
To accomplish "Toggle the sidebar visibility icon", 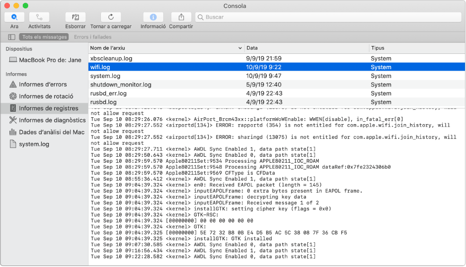I will [x=12, y=37].
